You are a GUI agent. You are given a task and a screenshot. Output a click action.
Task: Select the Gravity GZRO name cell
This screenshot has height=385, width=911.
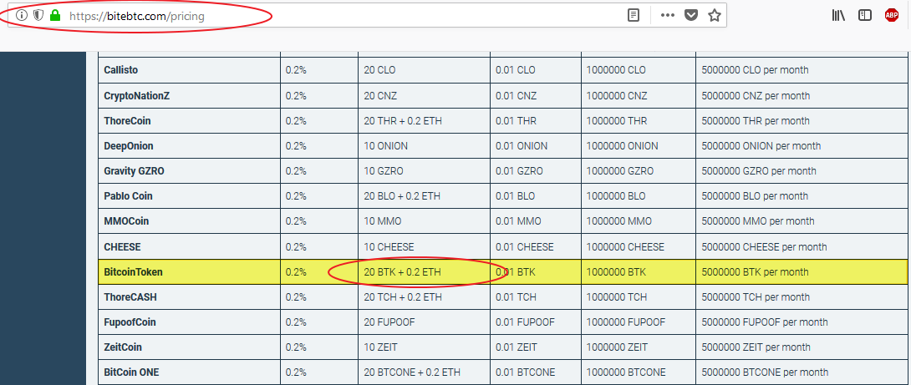pos(189,170)
